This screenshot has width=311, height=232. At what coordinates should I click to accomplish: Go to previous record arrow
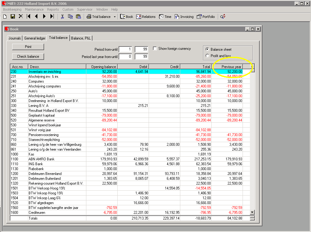[x=36, y=16]
